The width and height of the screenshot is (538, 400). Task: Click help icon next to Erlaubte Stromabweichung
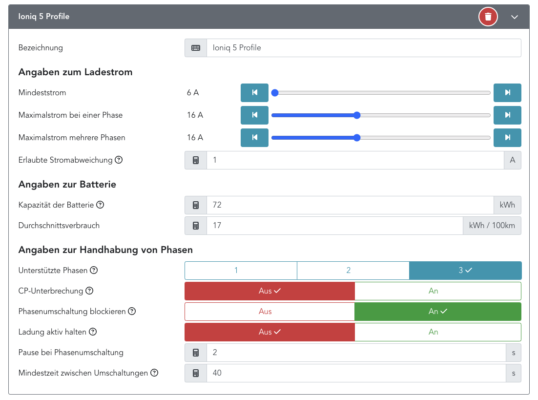tap(119, 160)
